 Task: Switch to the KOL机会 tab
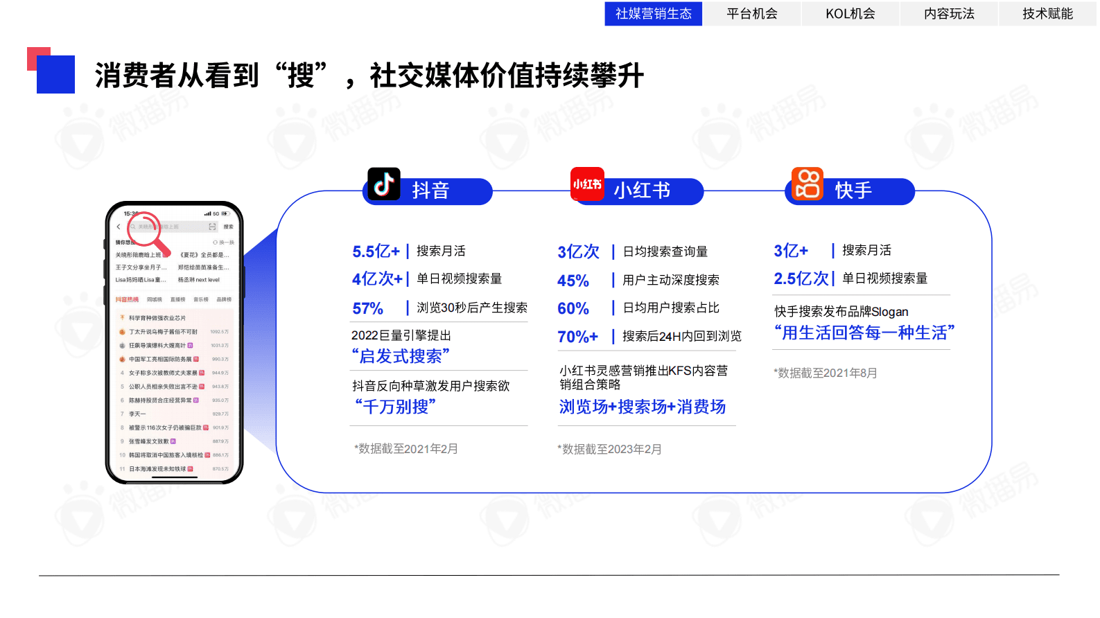tap(850, 14)
